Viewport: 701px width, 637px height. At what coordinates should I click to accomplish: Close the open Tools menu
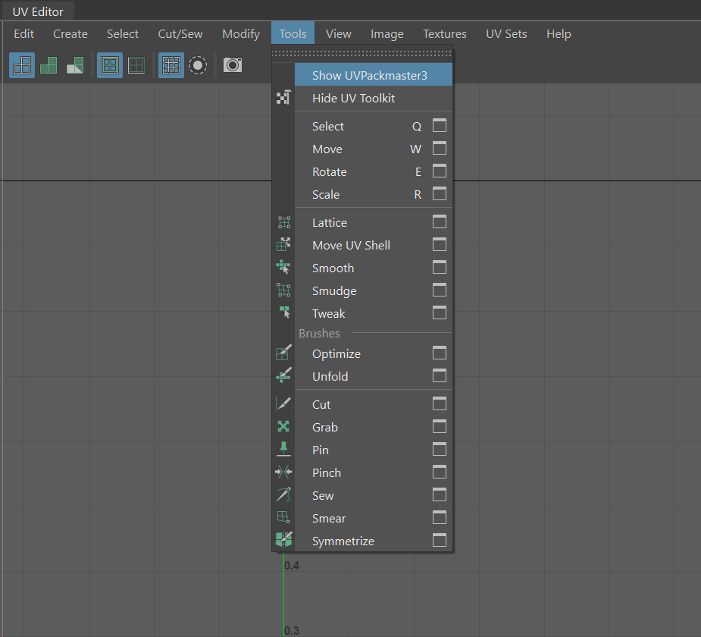pos(293,33)
